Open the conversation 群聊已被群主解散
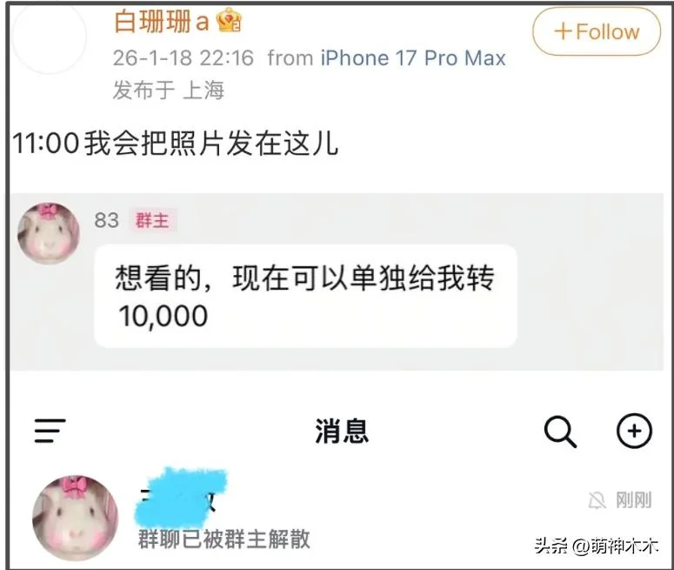 (x=337, y=518)
